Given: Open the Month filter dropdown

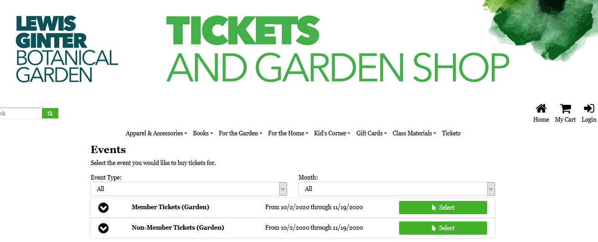Looking at the screenshot, I should [396, 189].
